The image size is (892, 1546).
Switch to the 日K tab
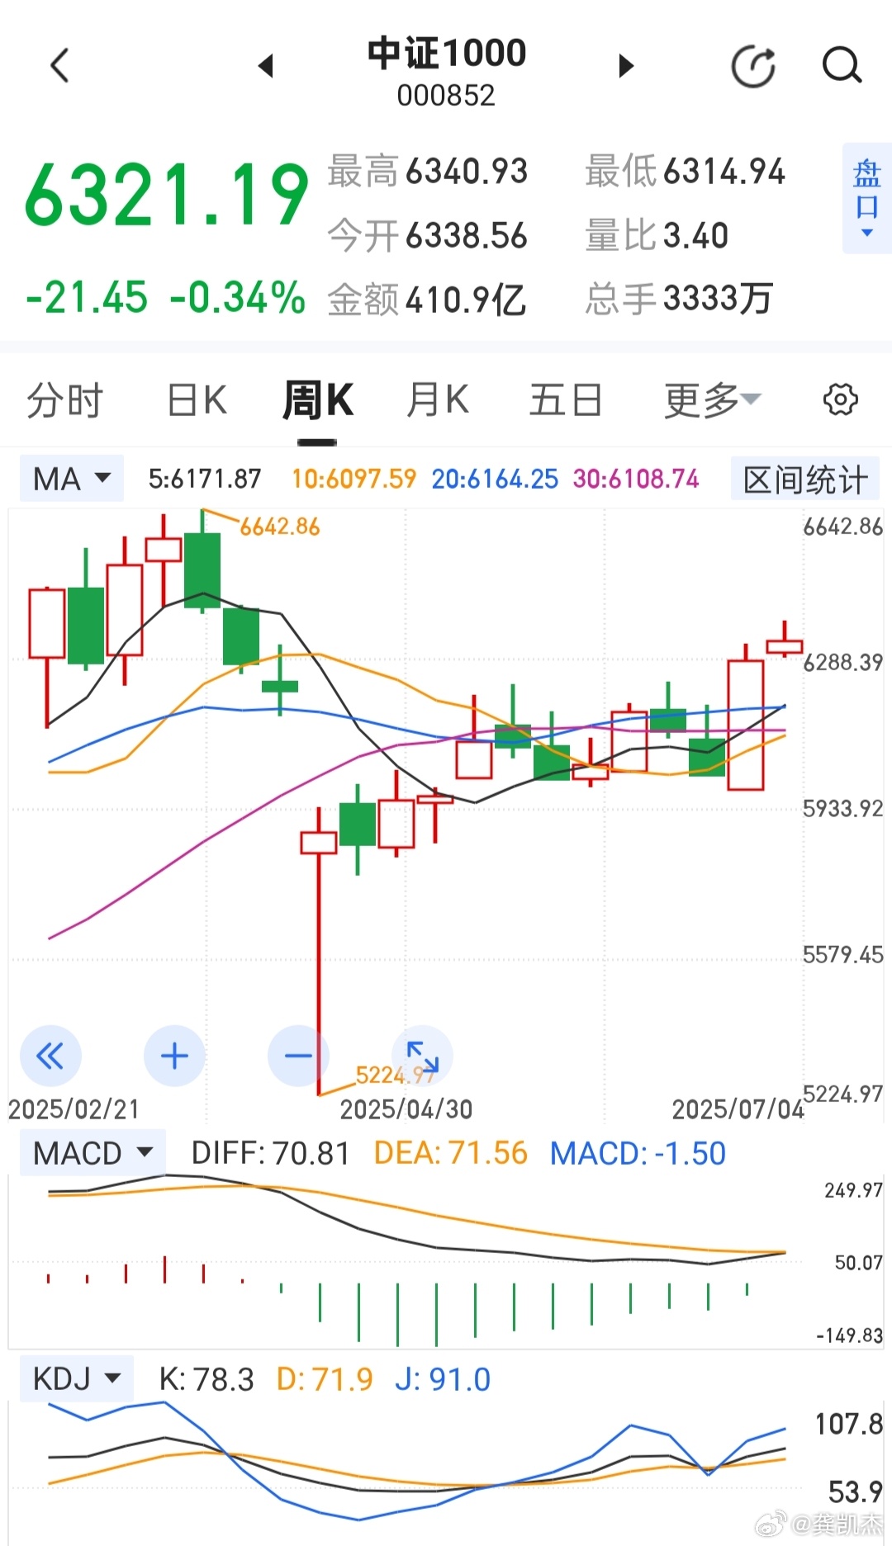(197, 400)
